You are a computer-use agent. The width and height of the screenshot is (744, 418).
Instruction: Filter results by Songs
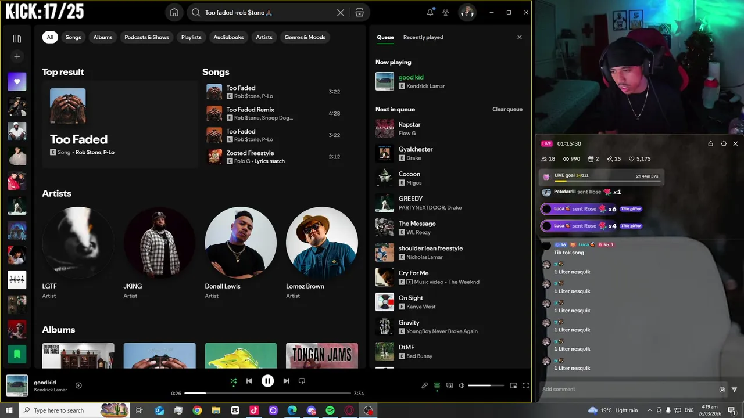[x=73, y=37]
